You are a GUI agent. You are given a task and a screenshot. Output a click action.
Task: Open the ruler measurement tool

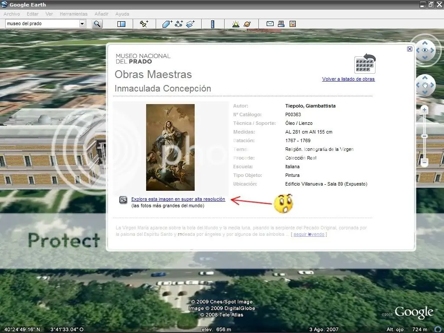(x=212, y=24)
